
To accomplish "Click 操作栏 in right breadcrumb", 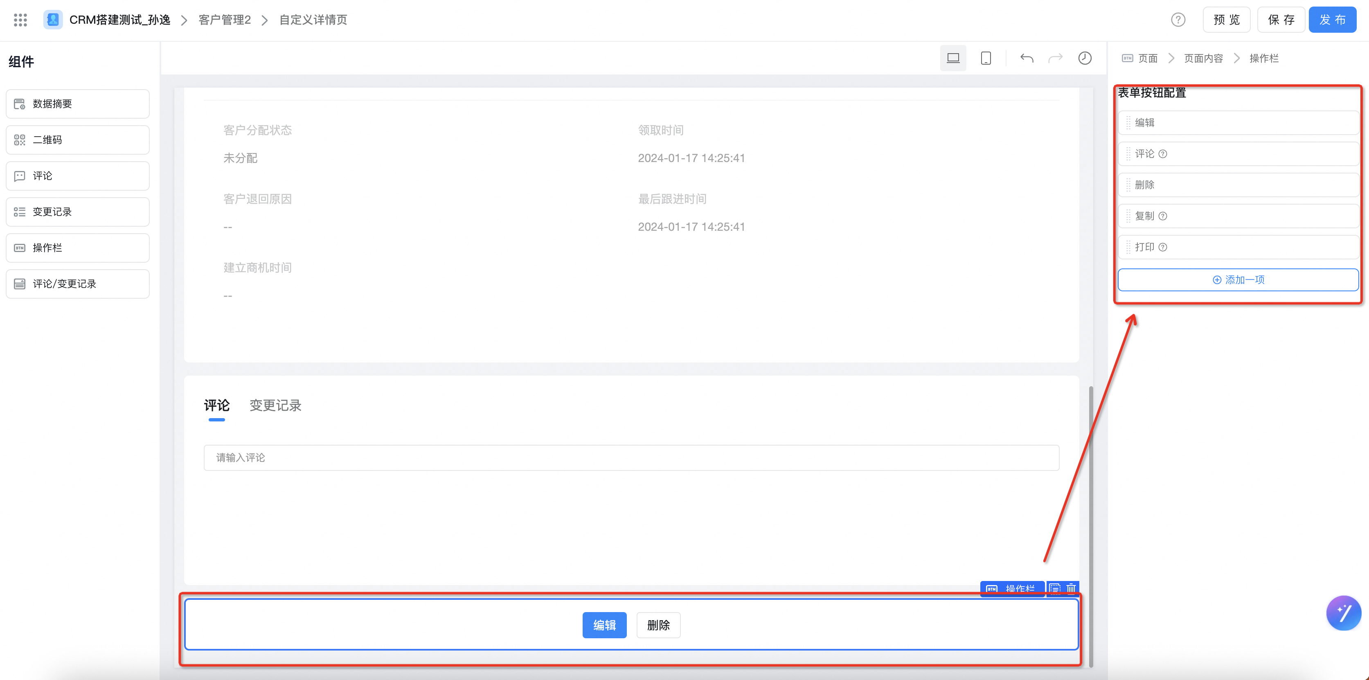I will click(x=1264, y=59).
